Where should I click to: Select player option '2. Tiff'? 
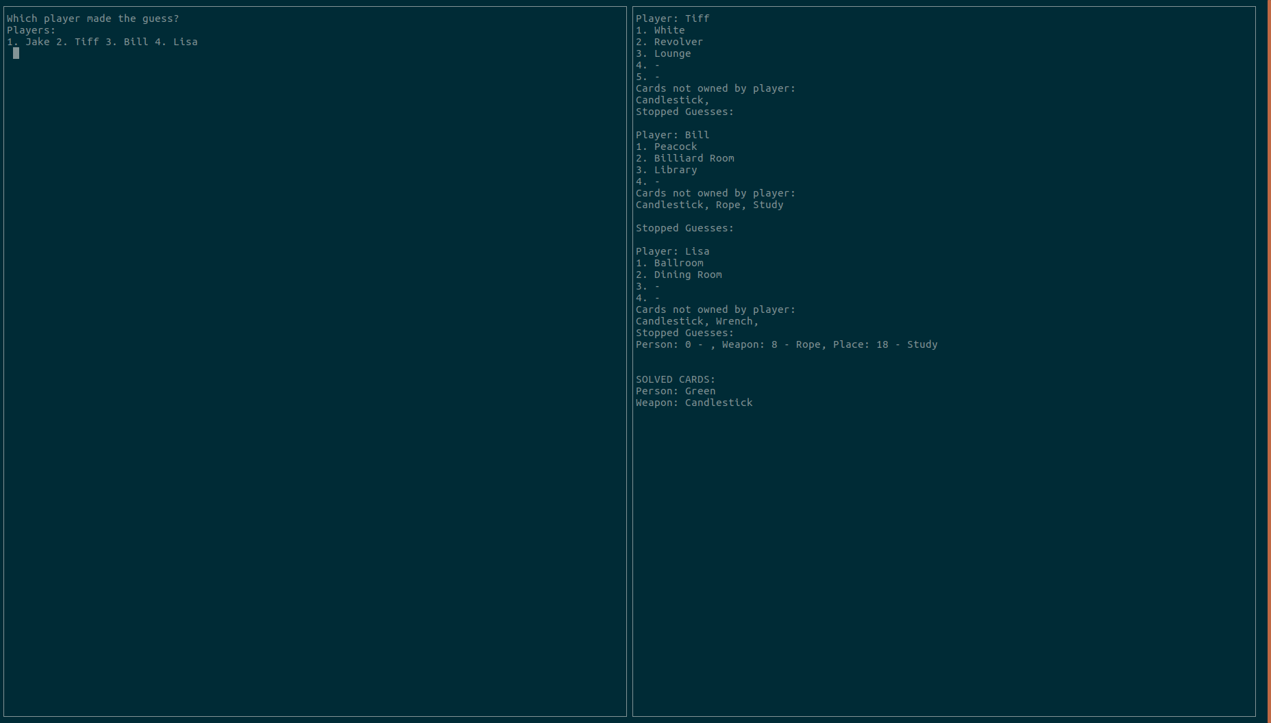tap(77, 42)
